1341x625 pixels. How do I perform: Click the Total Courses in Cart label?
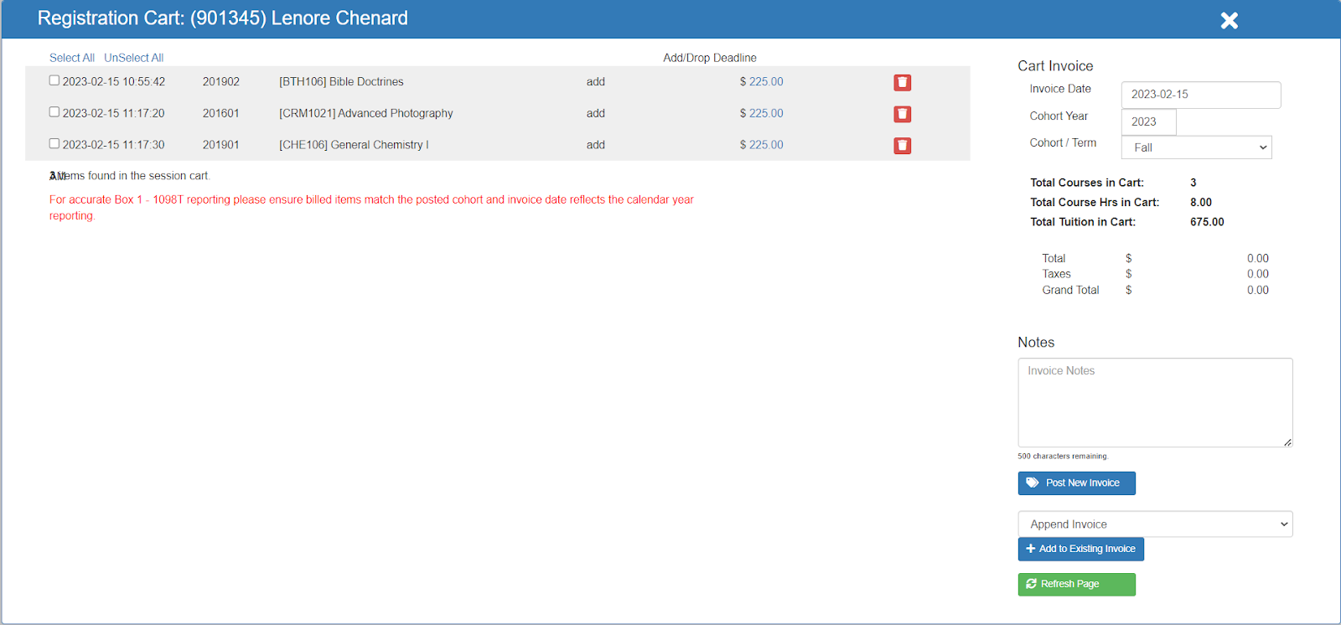(1087, 183)
